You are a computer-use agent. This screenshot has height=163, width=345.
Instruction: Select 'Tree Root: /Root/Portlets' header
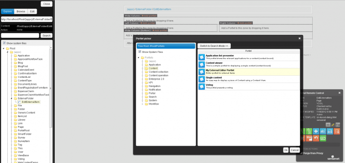(x=166, y=46)
